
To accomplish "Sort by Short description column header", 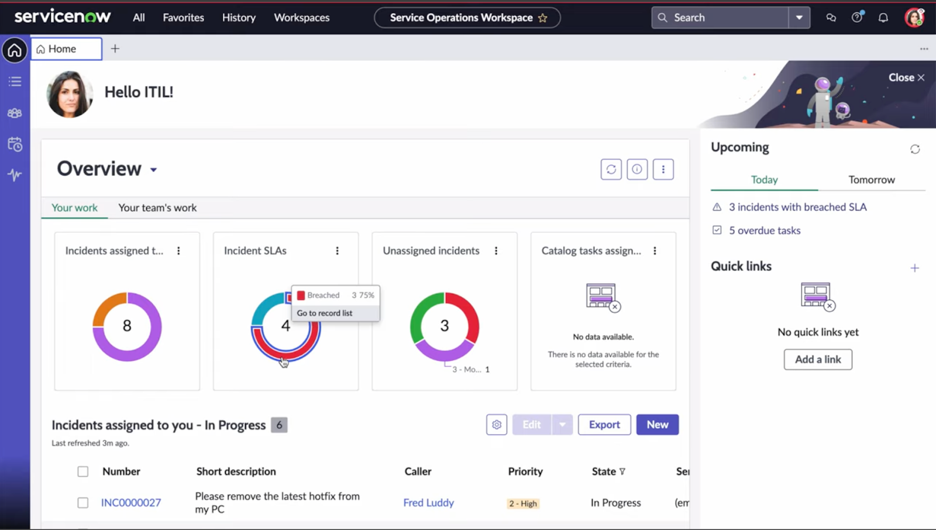I will [236, 472].
